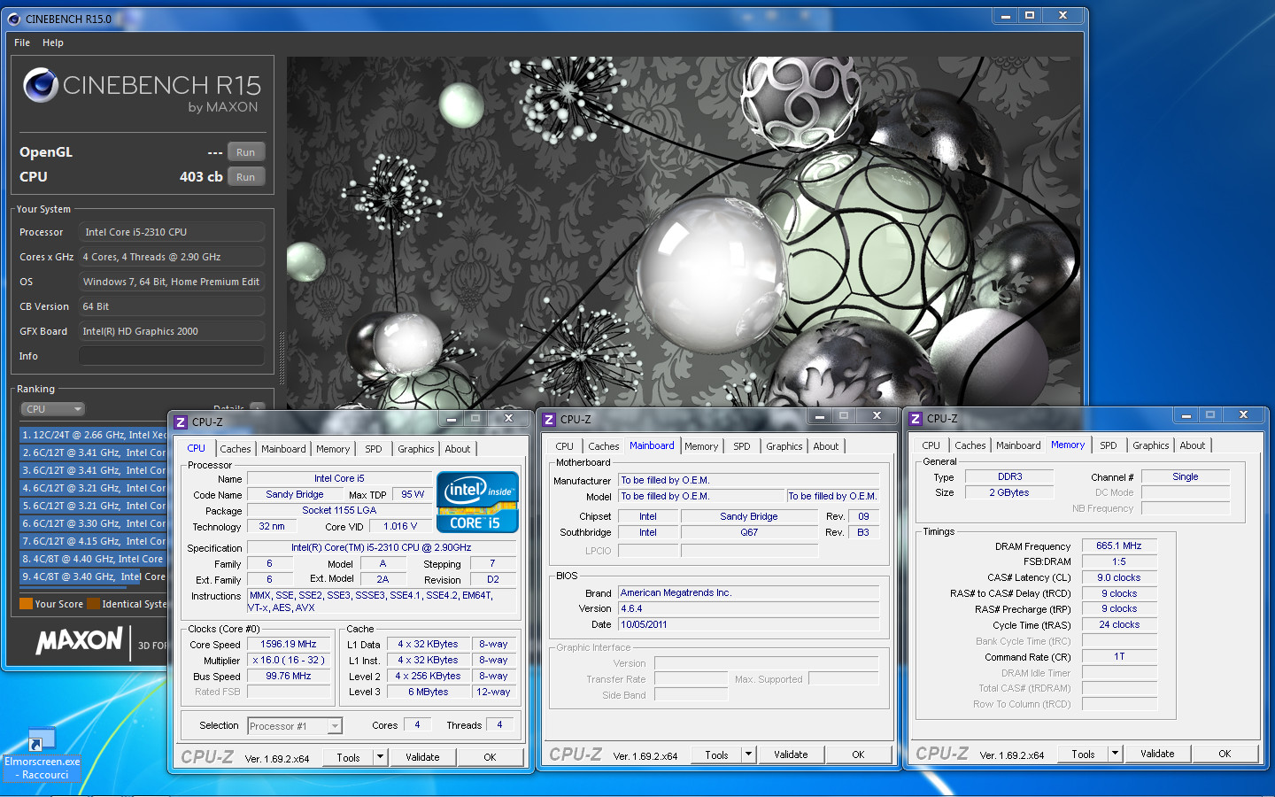Minimize the CPU-Z Memory window
The height and width of the screenshot is (797, 1275).
1186,415
